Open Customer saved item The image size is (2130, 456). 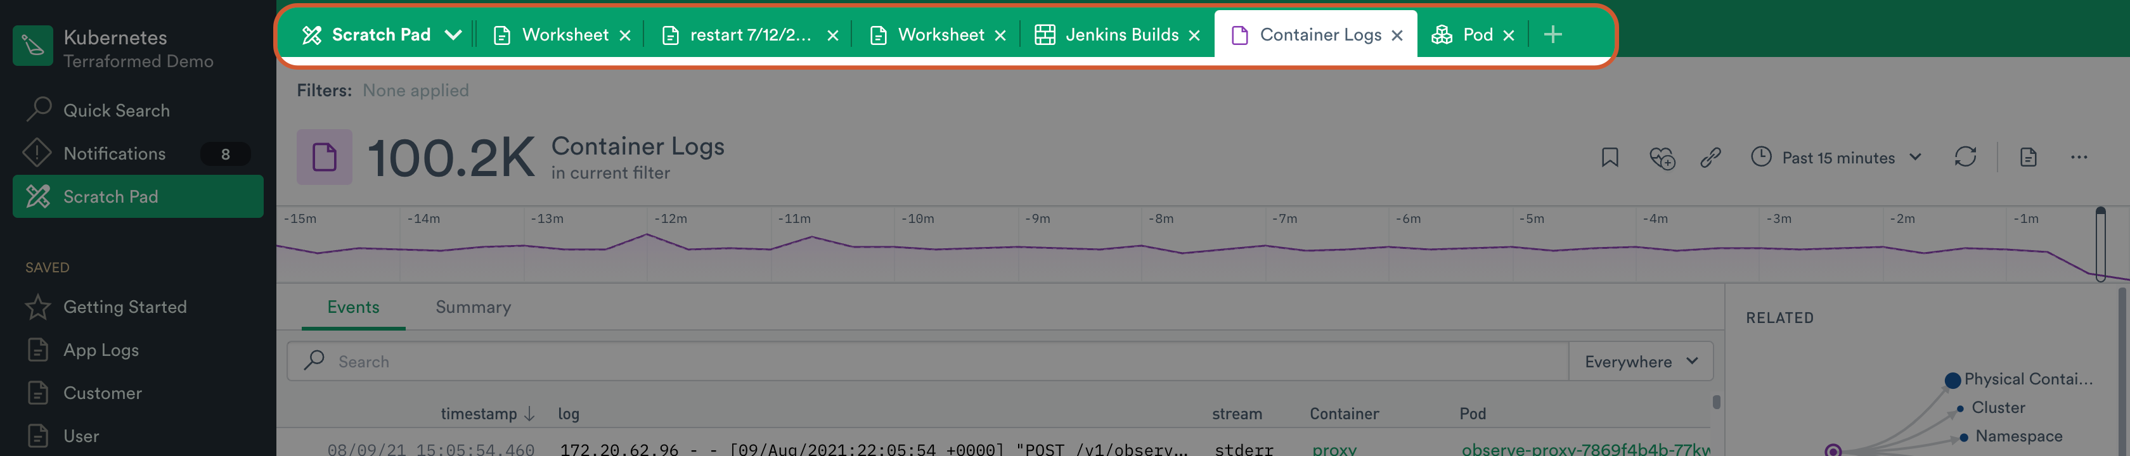138,393
